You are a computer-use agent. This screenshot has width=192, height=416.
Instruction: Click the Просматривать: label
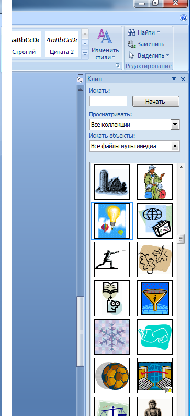[110, 115]
